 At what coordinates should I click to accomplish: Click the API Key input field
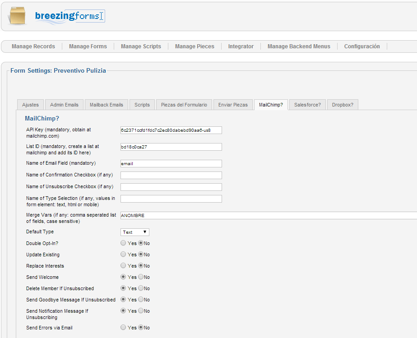coord(171,130)
